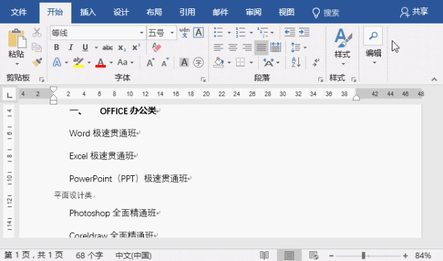Screen dimensions: 443x261
Task: Apply distributed alignment icon
Action: (275, 48)
